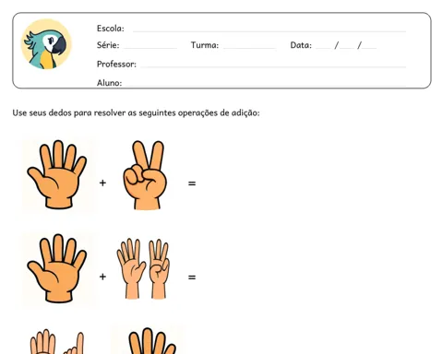
Task: Click the Série blank line field
Action: point(150,48)
